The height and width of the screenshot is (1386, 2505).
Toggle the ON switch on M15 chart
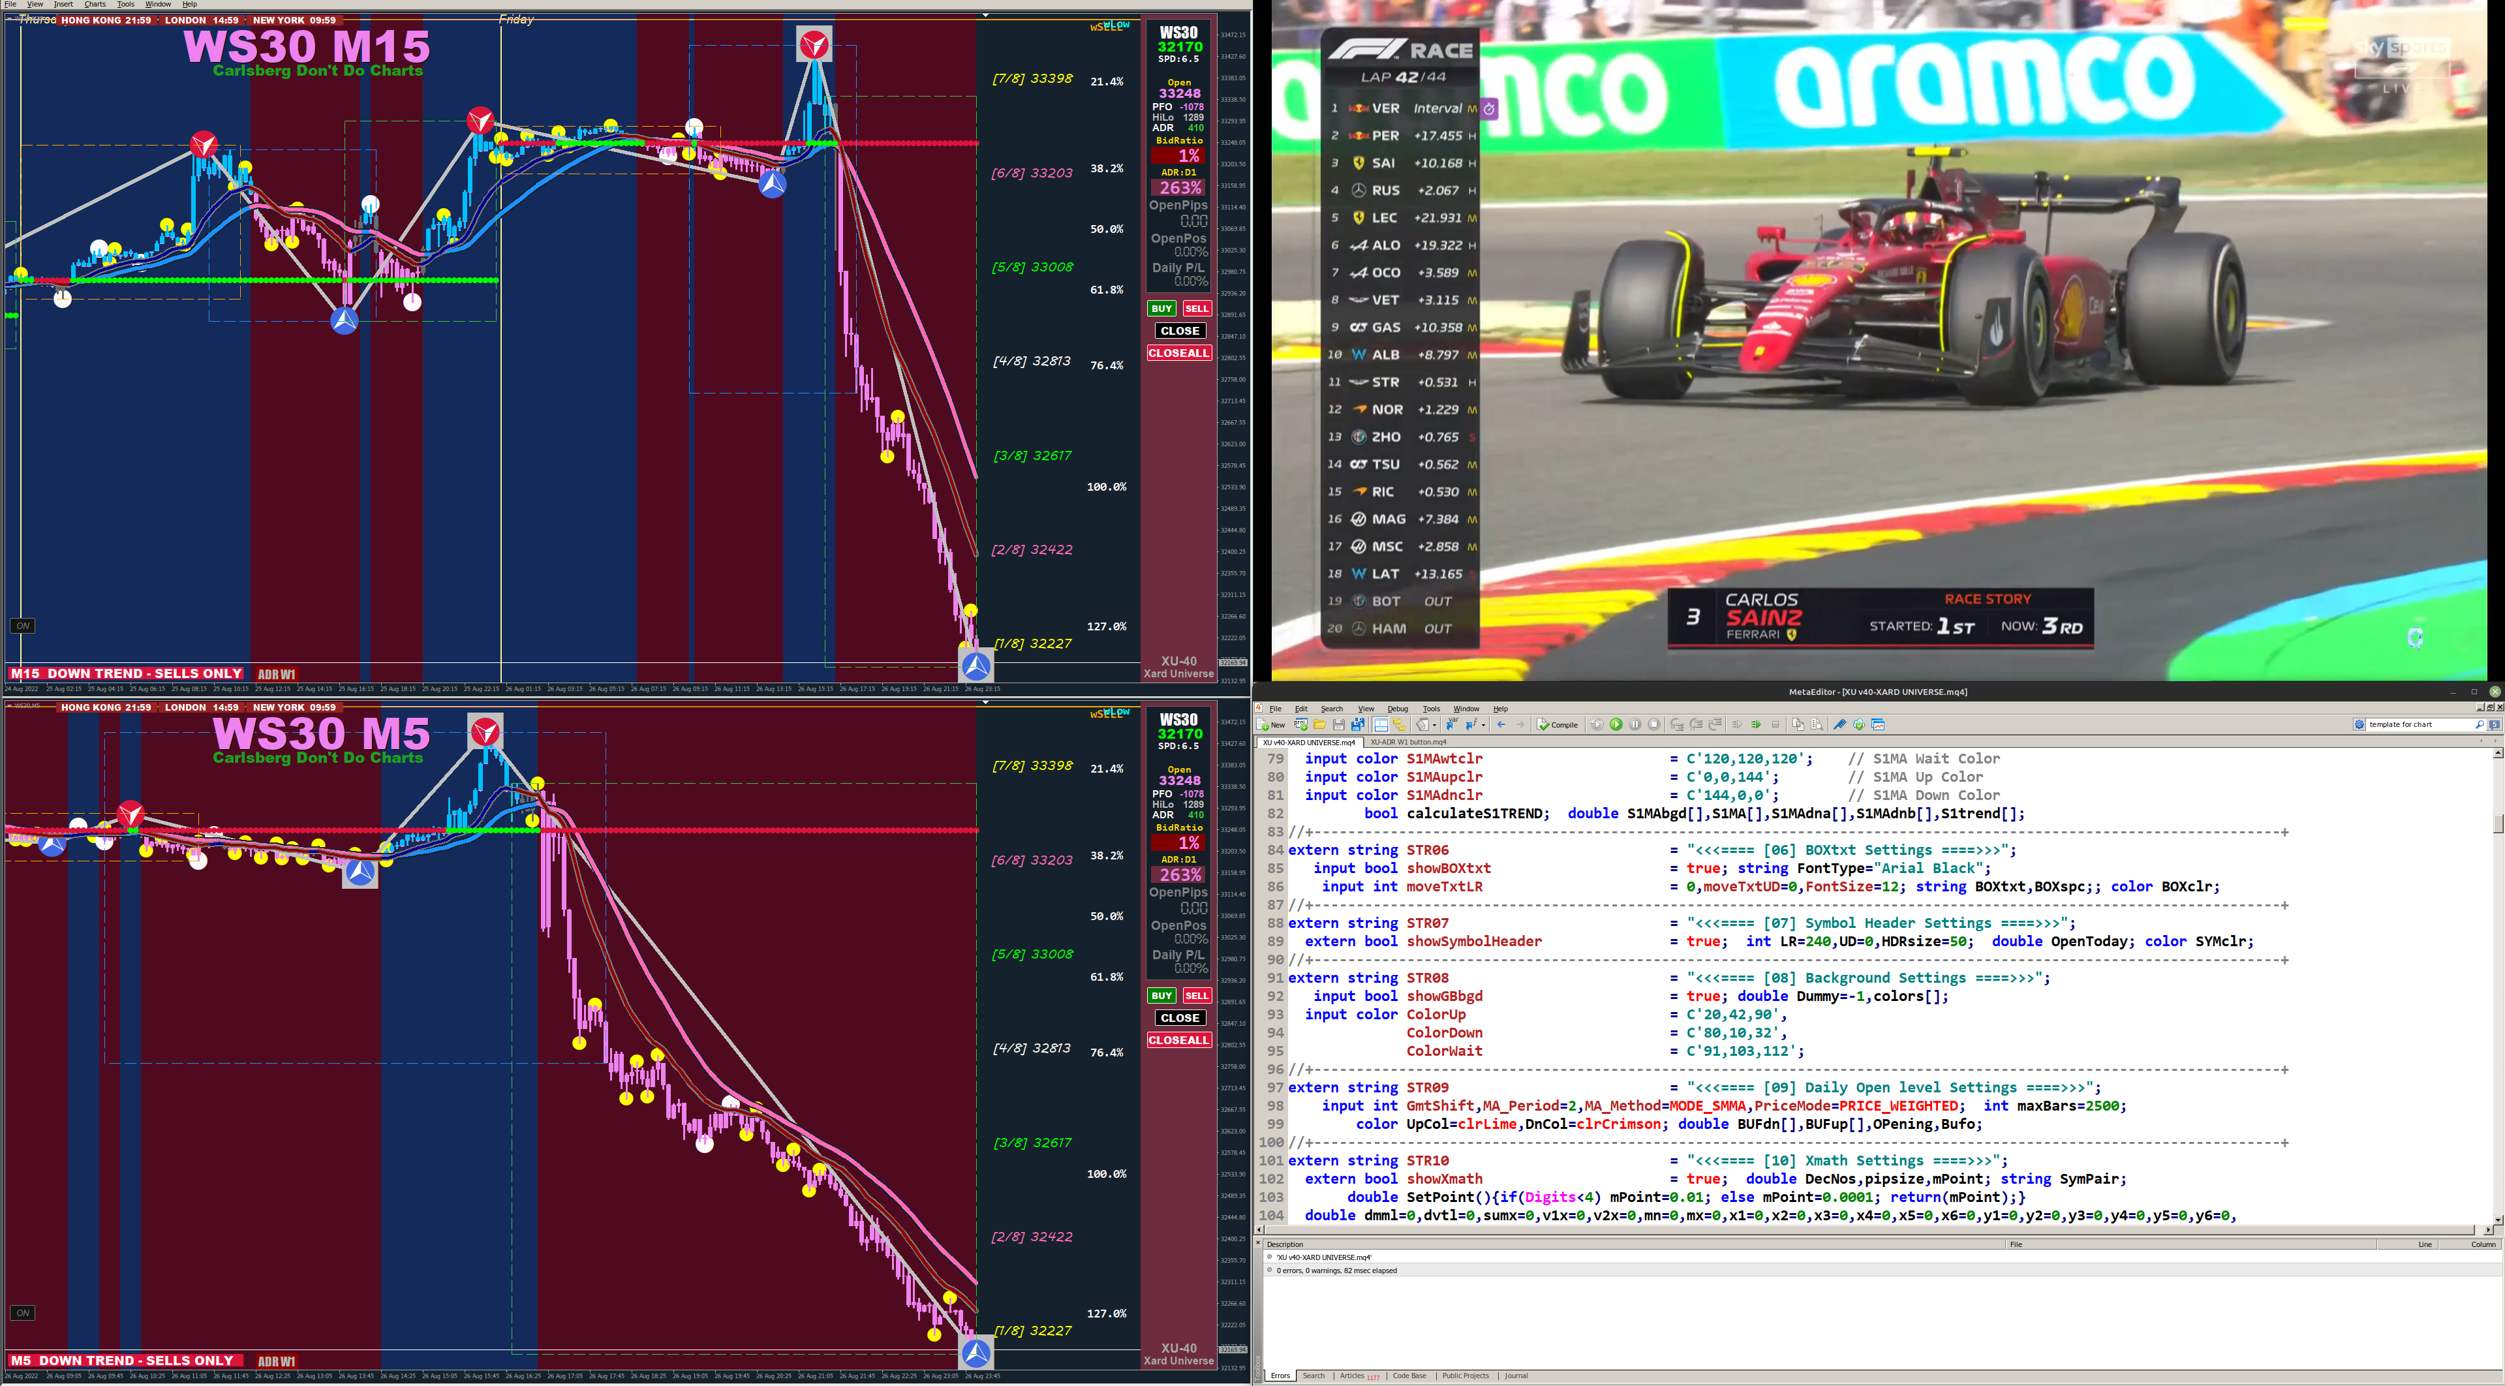pos(22,625)
